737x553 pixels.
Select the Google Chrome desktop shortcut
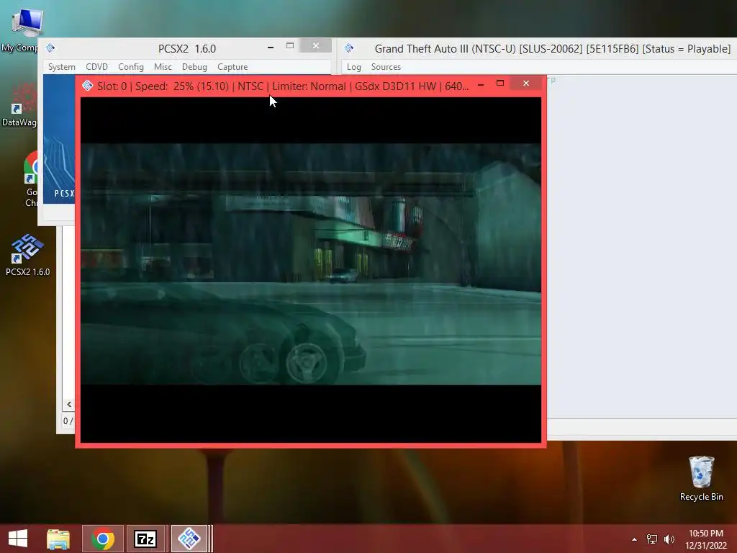pos(31,179)
